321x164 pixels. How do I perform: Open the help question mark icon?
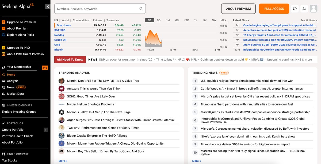pyautogui.click(x=295, y=9)
